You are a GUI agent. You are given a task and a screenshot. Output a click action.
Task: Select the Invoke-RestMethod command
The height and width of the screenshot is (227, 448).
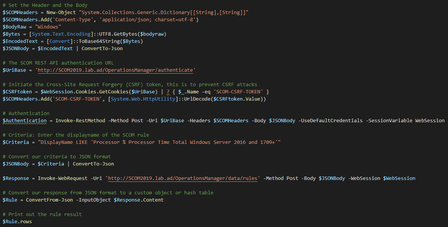pyautogui.click(x=80, y=121)
